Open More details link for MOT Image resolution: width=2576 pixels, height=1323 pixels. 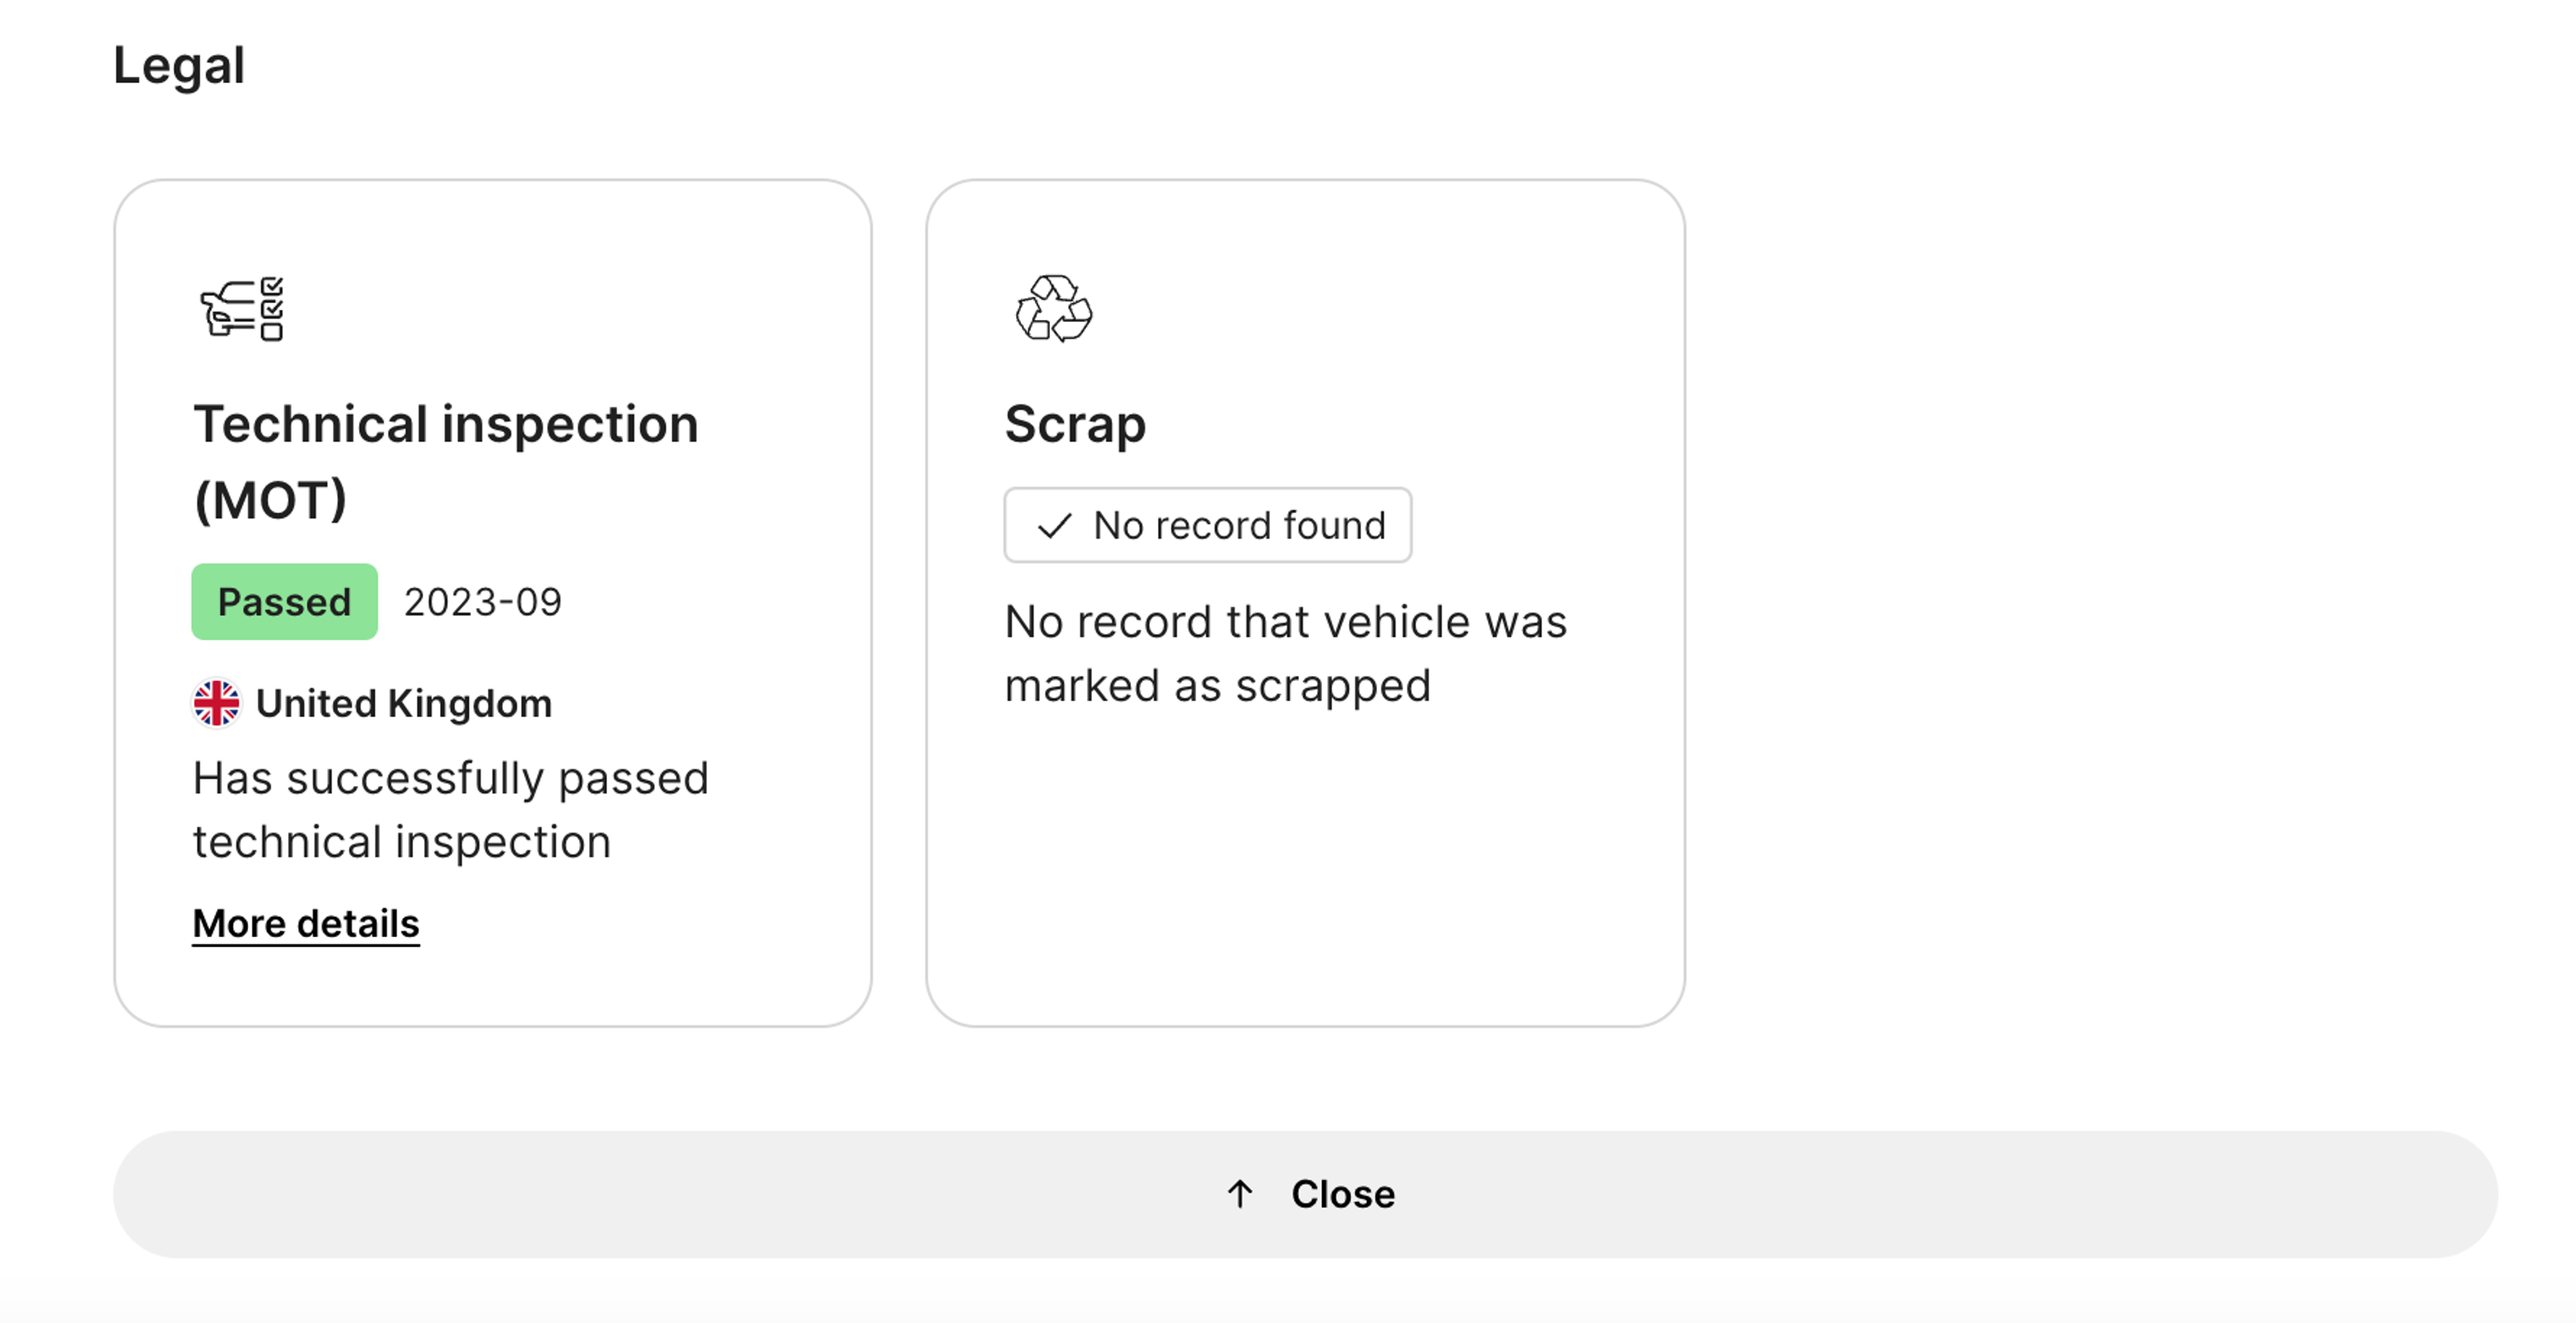(x=305, y=924)
